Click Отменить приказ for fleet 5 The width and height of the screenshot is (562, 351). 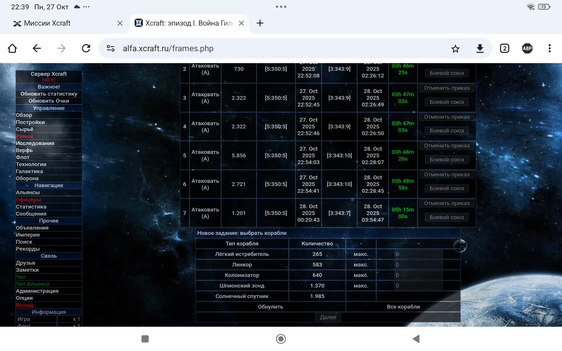(447, 146)
